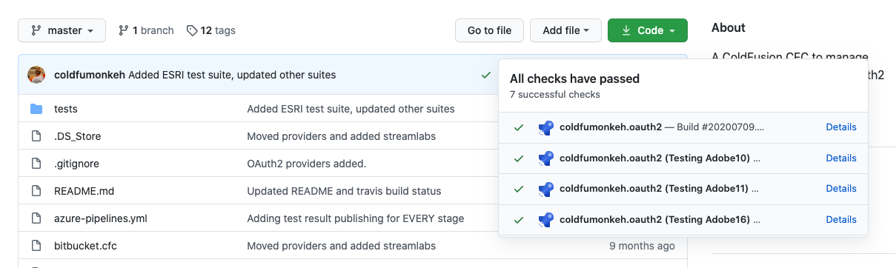Open the .gitignore file
896x268 pixels.
pos(76,164)
